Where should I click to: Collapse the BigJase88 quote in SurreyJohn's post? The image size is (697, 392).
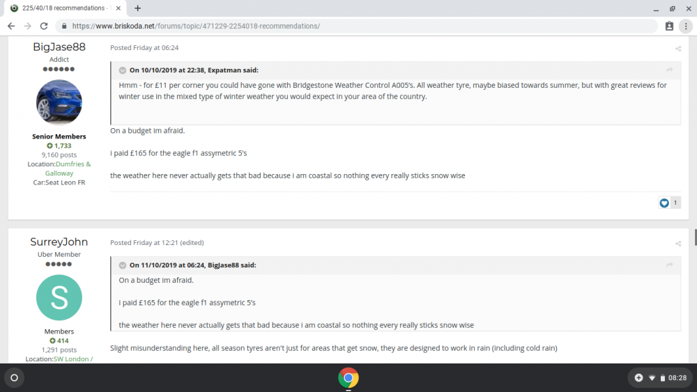tap(123, 265)
